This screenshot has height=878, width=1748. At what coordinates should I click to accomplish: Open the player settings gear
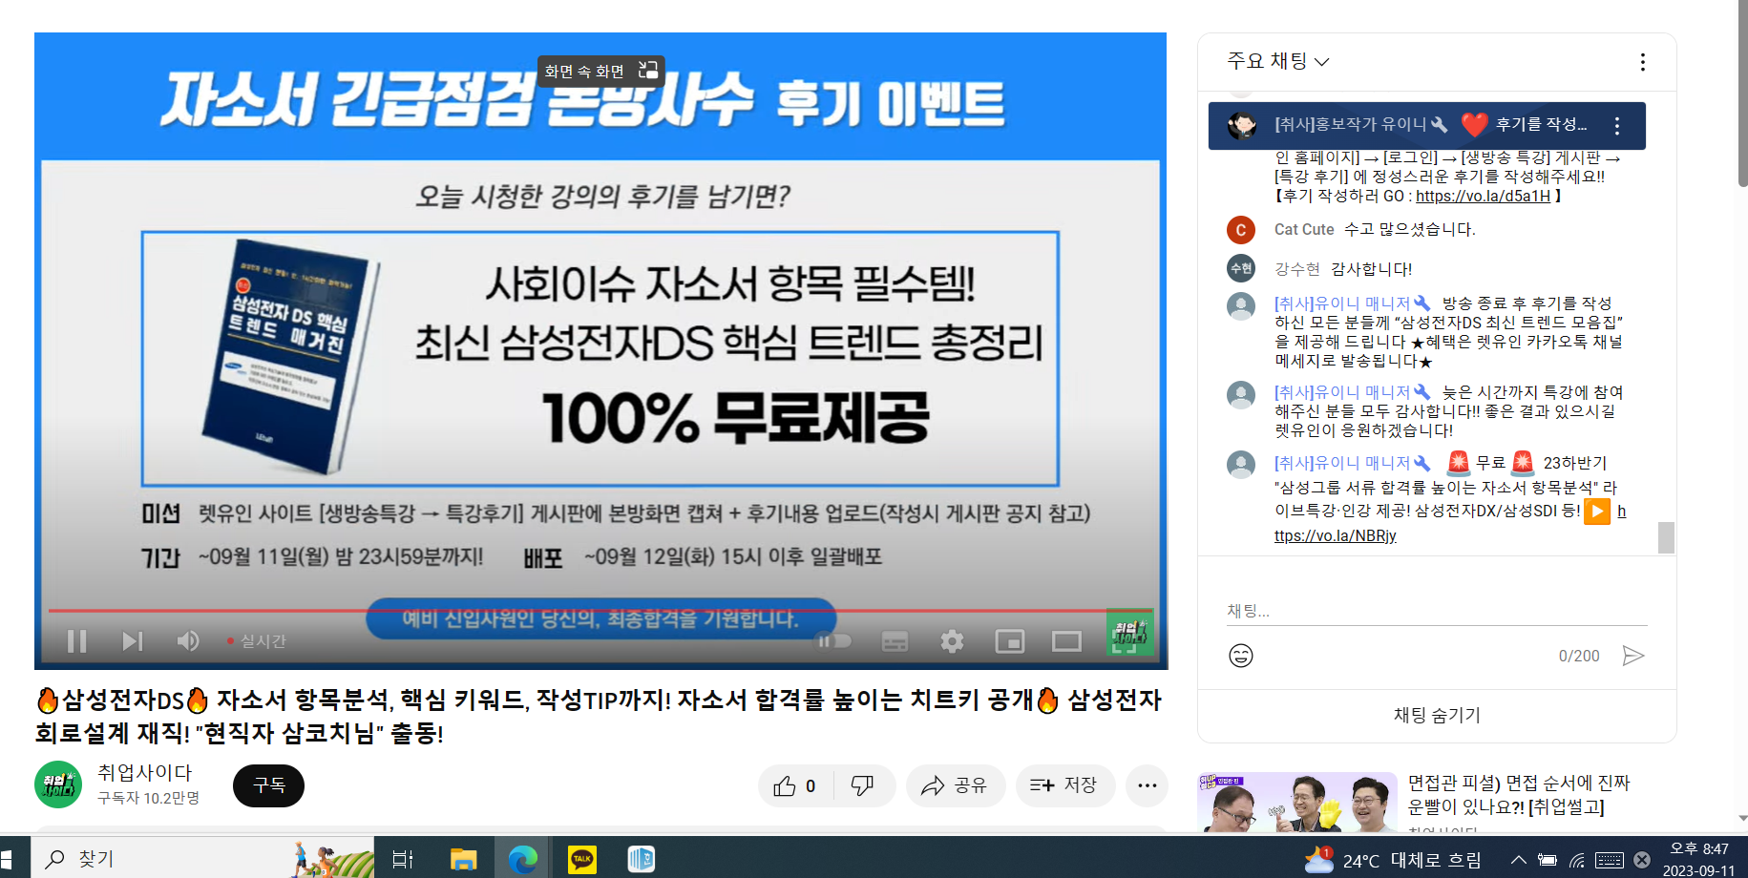pos(952,641)
